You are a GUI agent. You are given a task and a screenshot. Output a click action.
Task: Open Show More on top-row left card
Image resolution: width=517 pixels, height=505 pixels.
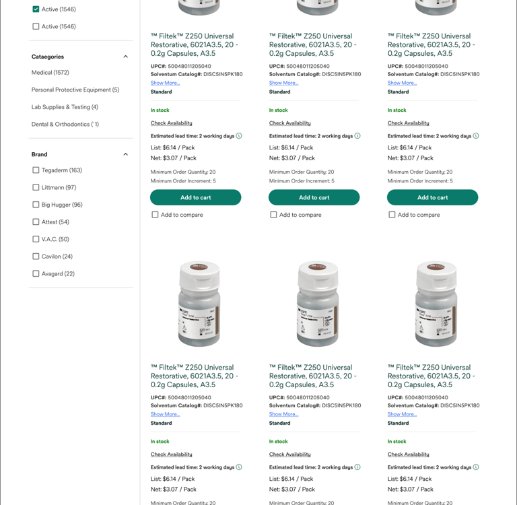[x=165, y=83]
